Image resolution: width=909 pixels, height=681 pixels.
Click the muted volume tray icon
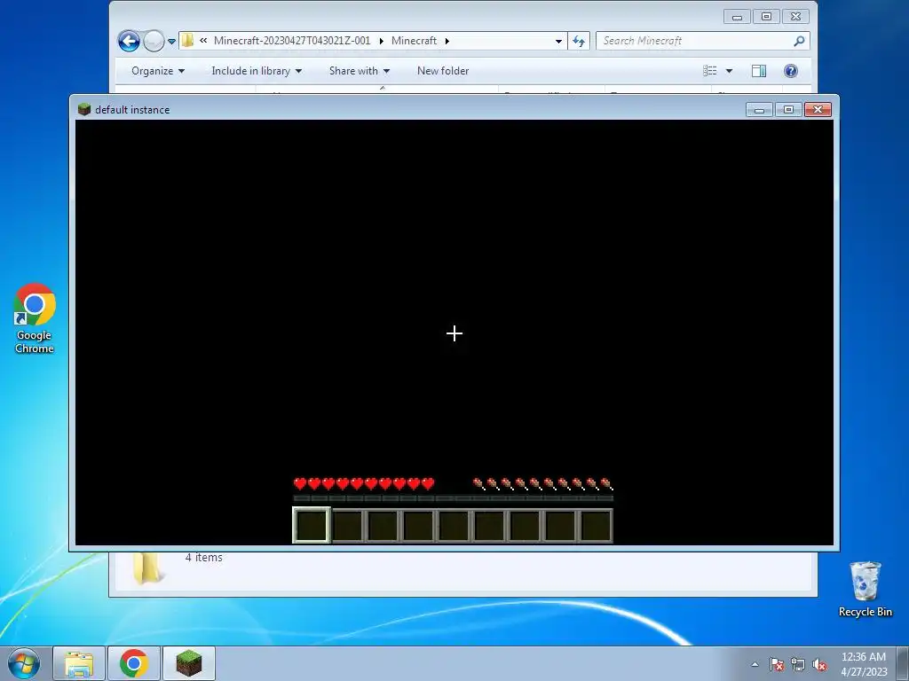[819, 664]
